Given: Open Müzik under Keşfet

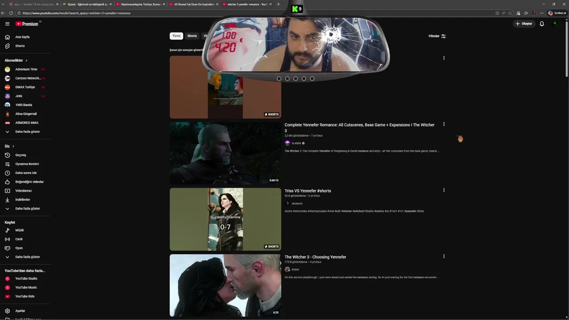Looking at the screenshot, I should point(20,230).
